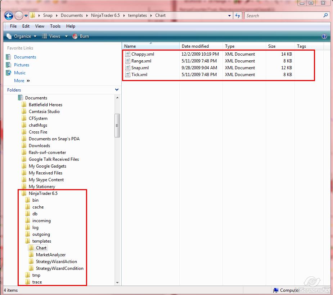Viewport: 333px width, 295px height.
Task: Open Pictures favorite link
Action: (x=22, y=65)
